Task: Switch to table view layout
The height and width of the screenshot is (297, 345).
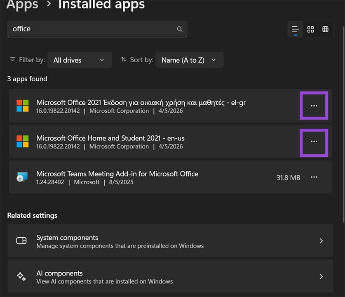Action: click(326, 29)
